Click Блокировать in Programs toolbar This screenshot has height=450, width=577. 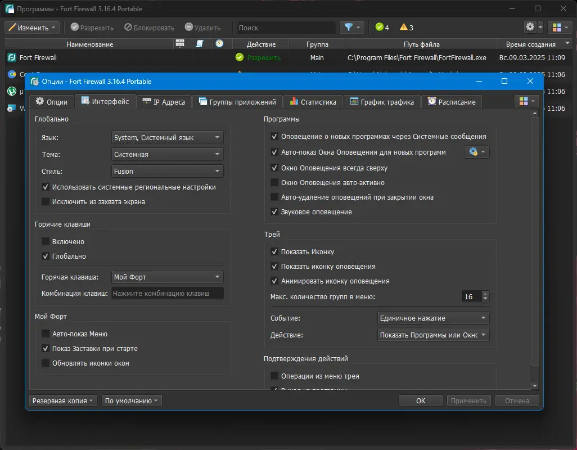point(149,28)
